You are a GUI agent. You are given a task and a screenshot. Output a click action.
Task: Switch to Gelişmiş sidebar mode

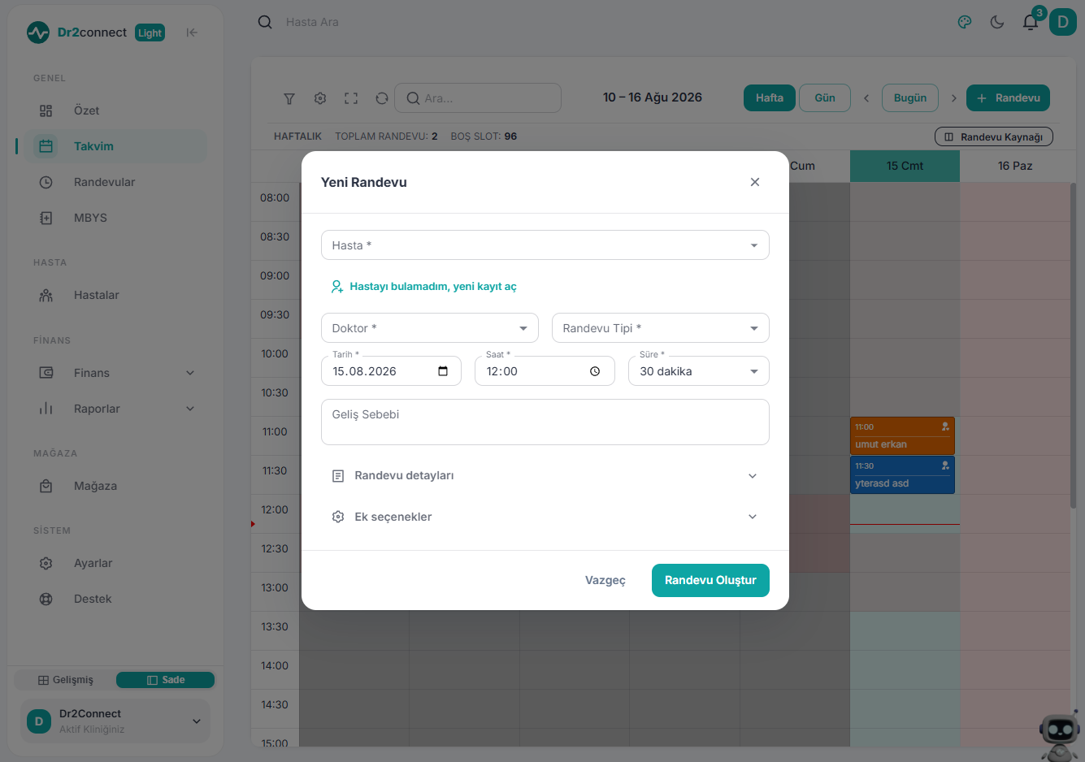point(66,680)
